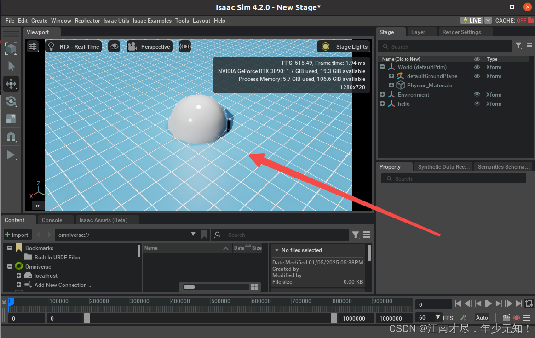Open the Semantics Schema tab
Image resolution: width=535 pixels, height=338 pixels.
point(504,167)
